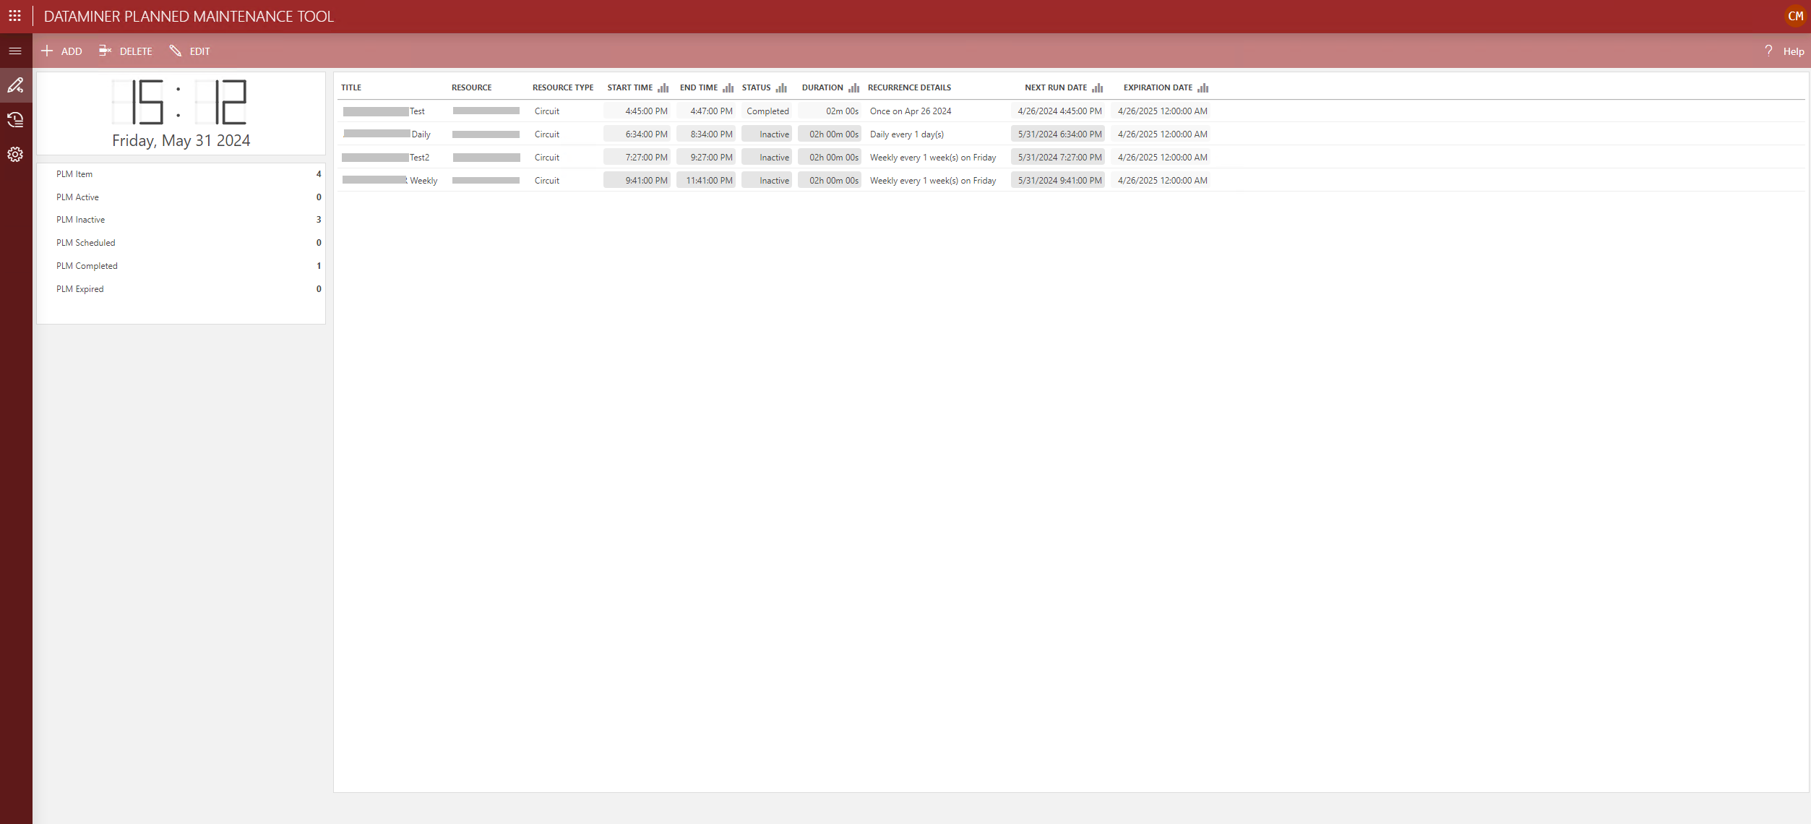
Task: Click the 11:41:00 PM end time cell
Action: 705,181
